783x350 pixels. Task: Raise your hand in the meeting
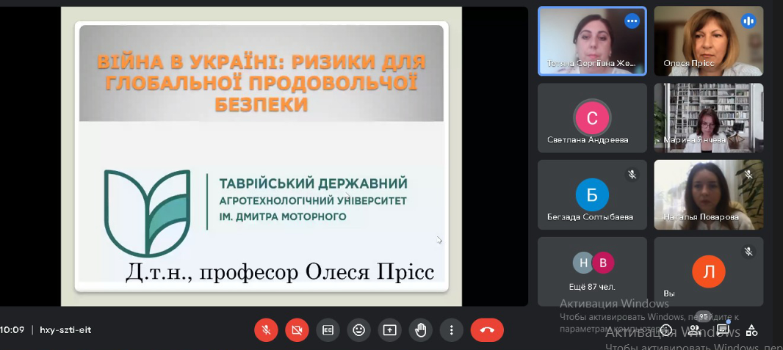point(421,330)
